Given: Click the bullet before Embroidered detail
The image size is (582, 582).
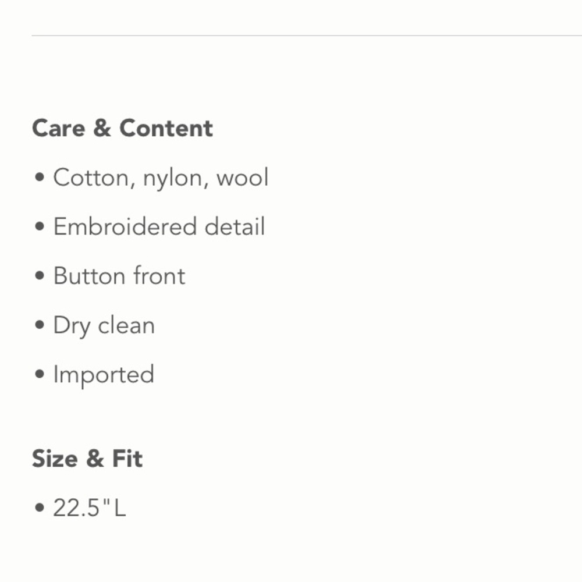Looking at the screenshot, I should point(40,226).
